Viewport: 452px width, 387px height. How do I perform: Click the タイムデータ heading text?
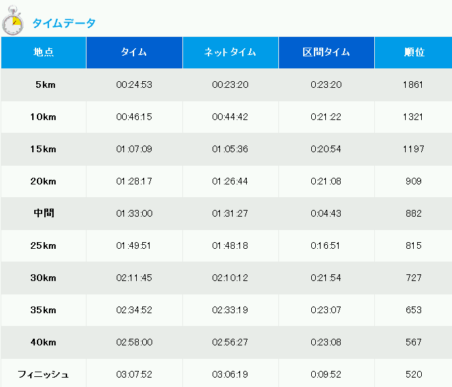click(64, 23)
